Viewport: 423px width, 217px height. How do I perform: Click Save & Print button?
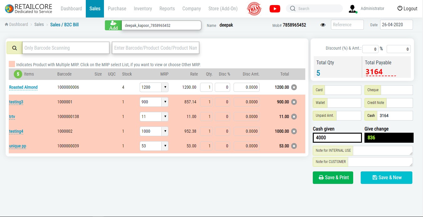333,177
